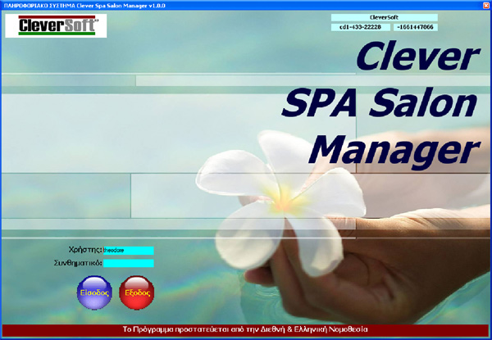The height and width of the screenshot is (340, 492).
Task: Click the red copyright notice bar
Action: pyautogui.click(x=246, y=329)
